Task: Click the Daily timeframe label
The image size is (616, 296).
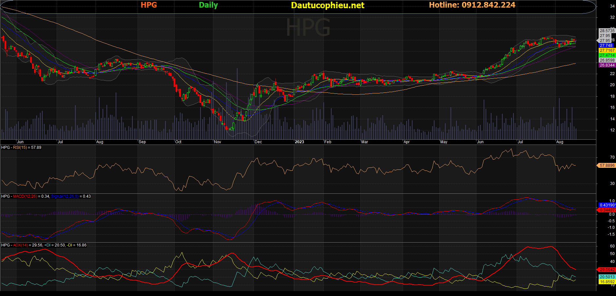Action: [208, 5]
